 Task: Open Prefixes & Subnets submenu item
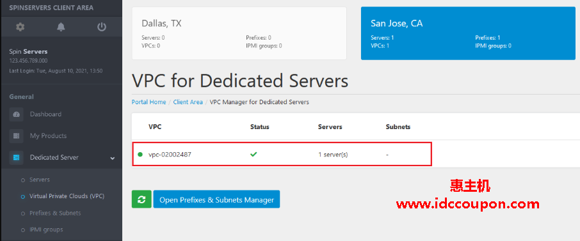55,213
